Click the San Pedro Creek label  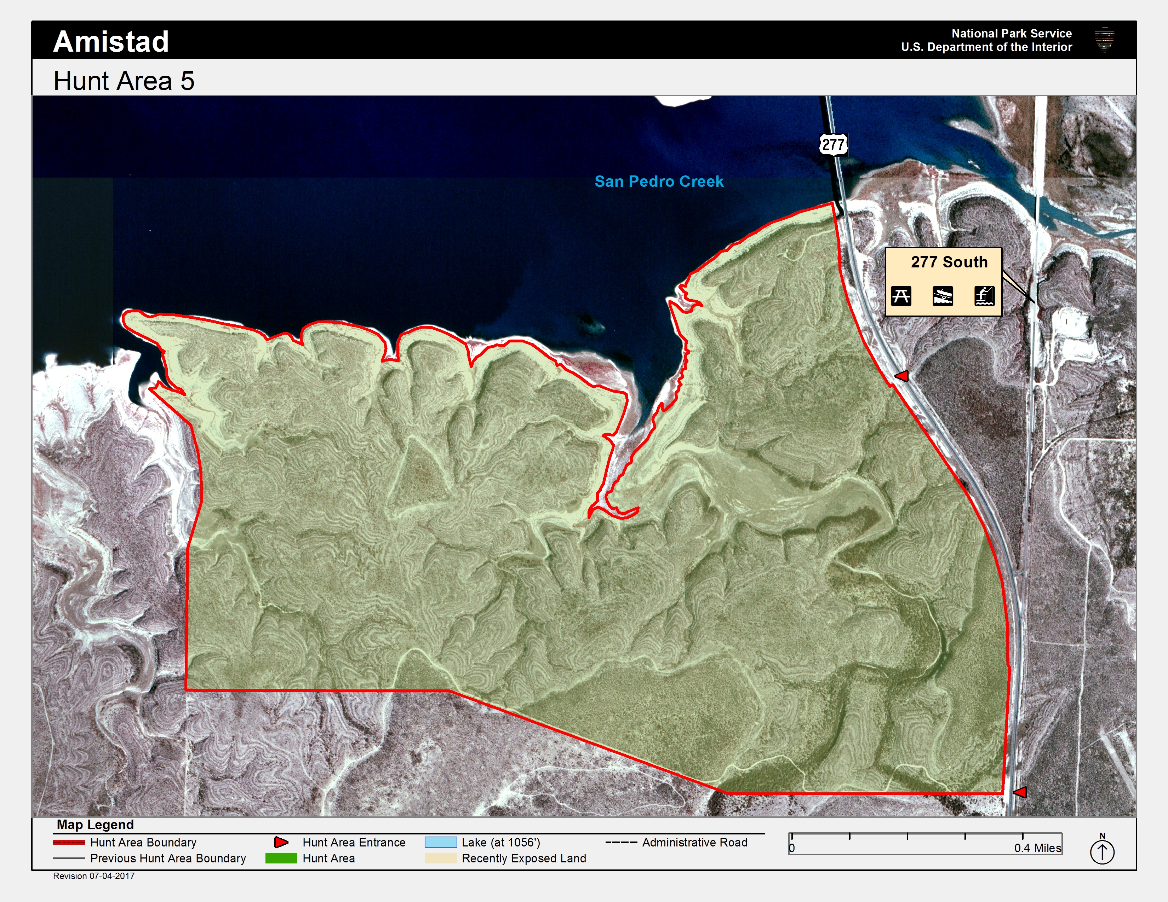click(659, 182)
